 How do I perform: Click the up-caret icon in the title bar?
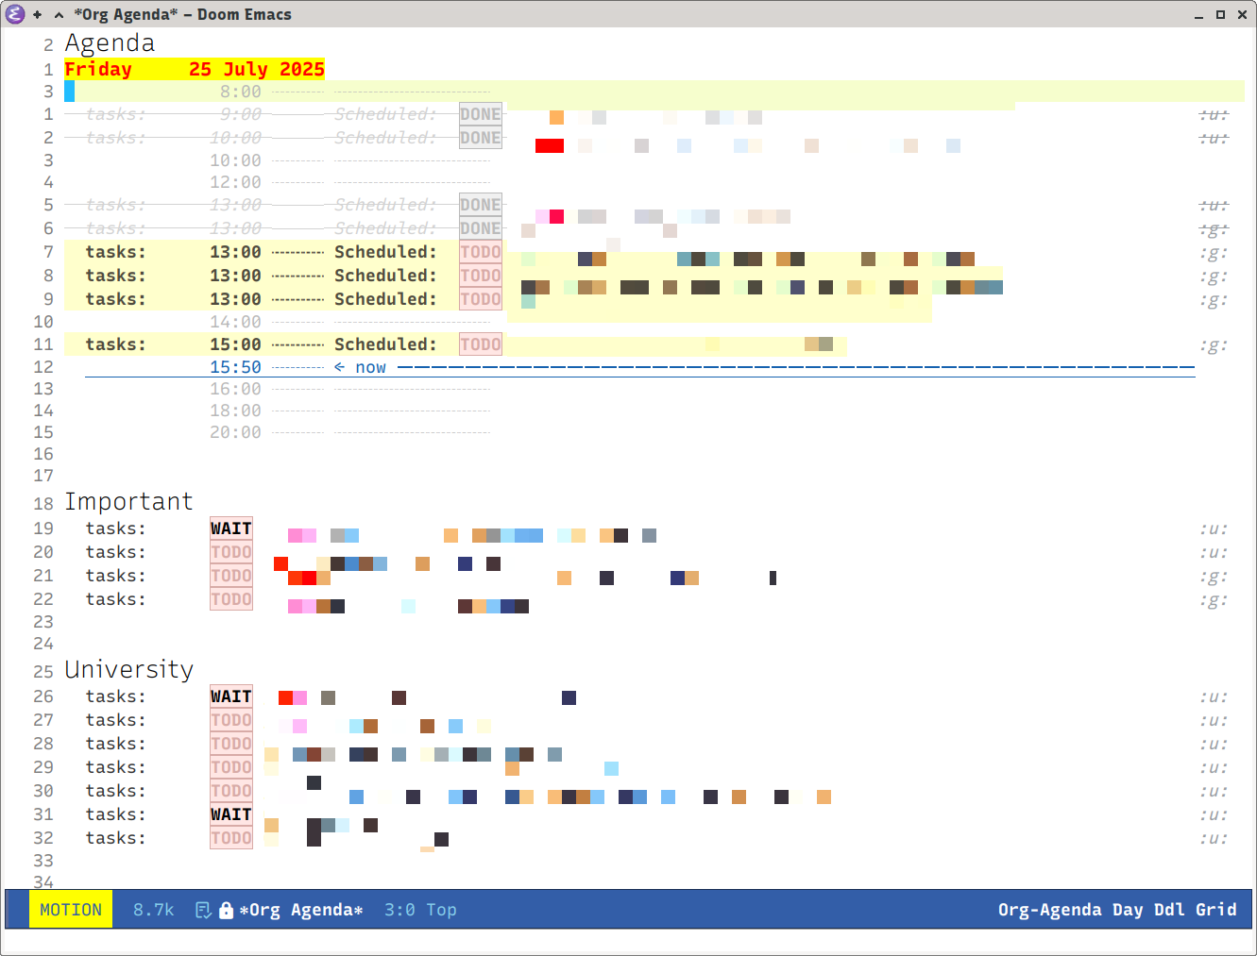[x=59, y=14]
